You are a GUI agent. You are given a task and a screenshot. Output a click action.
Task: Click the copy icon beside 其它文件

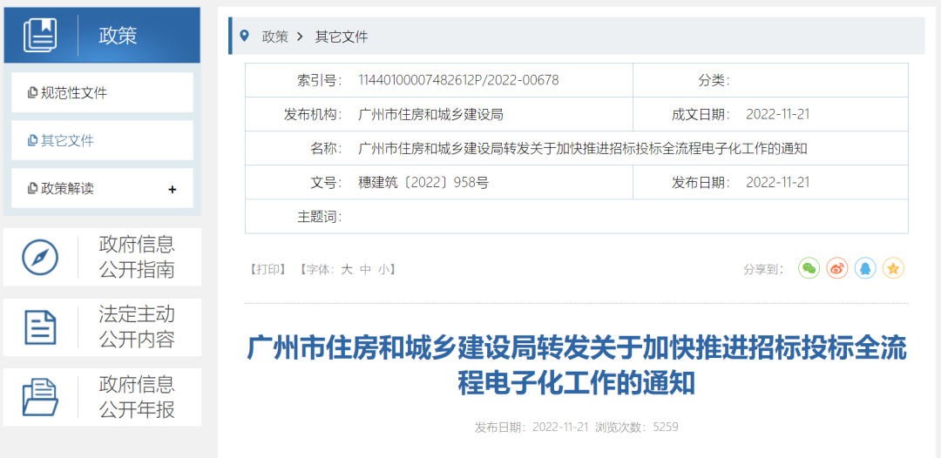click(32, 141)
